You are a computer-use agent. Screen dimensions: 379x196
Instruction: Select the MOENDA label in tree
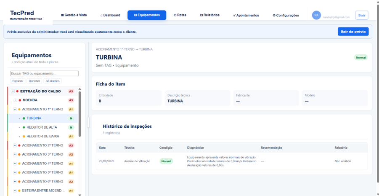[30, 100]
